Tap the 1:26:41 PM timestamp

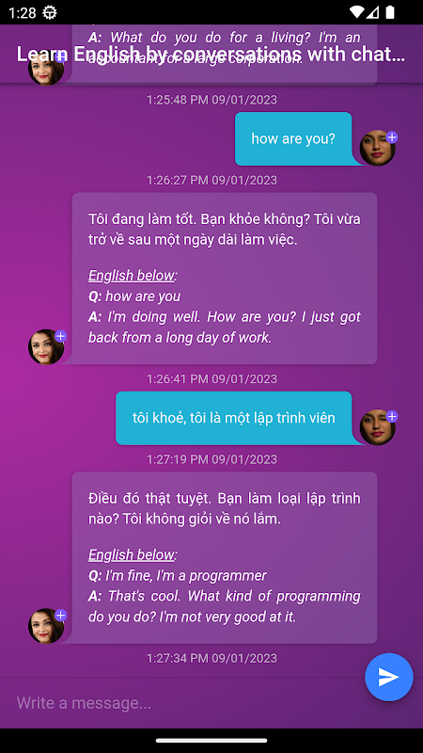[x=211, y=379]
